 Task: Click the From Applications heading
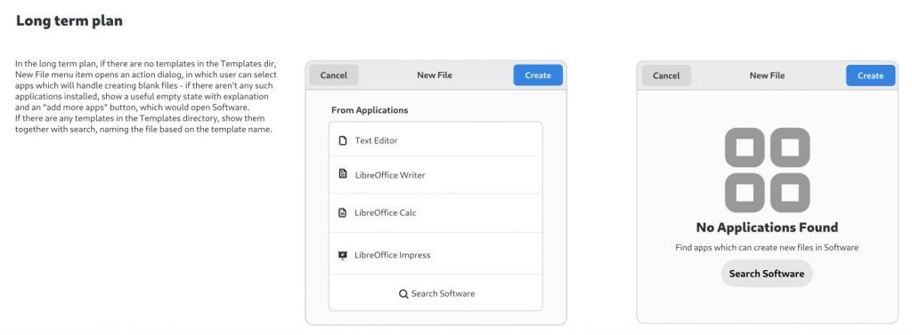click(370, 109)
